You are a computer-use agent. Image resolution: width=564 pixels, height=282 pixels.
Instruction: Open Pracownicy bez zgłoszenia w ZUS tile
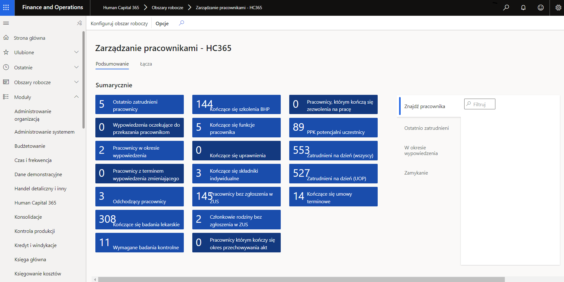point(236,197)
